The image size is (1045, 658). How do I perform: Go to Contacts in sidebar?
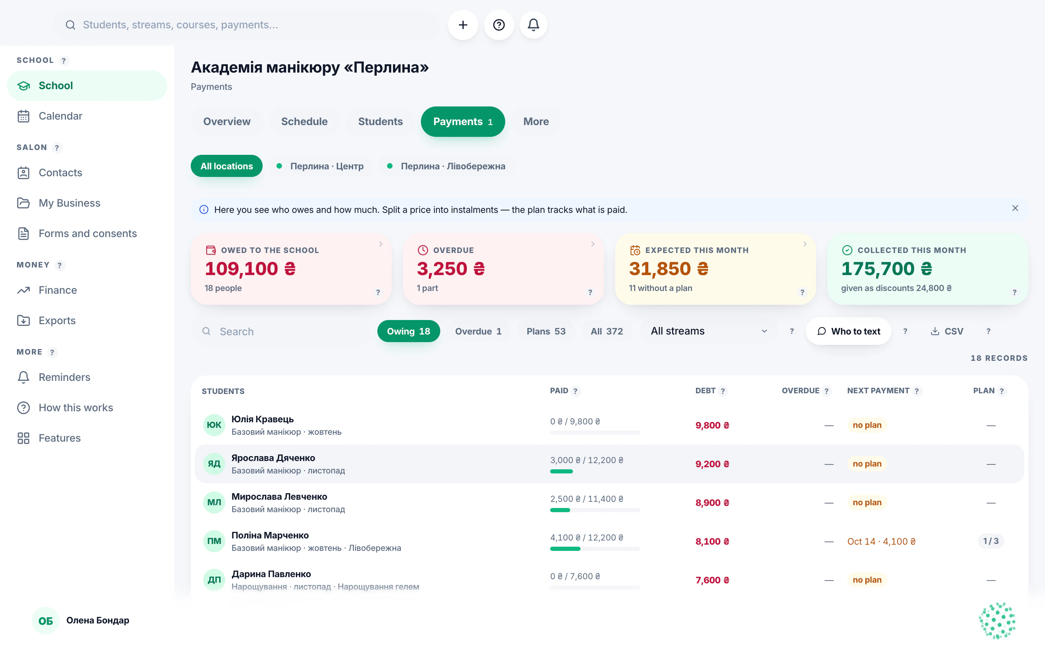[87, 173]
